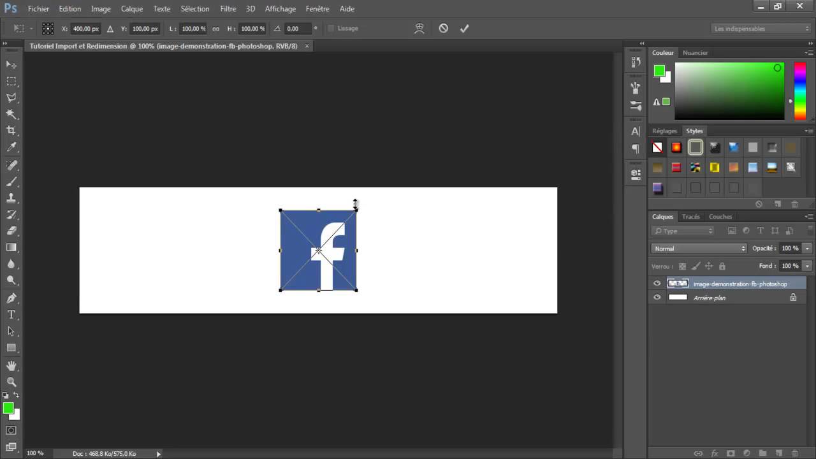Toggle relative positioning triangle for reference point
The image size is (816, 459).
click(x=110, y=29)
